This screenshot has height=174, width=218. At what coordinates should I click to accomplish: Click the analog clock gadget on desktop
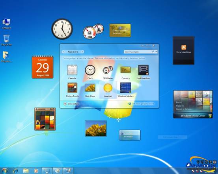pyautogui.click(x=62, y=29)
